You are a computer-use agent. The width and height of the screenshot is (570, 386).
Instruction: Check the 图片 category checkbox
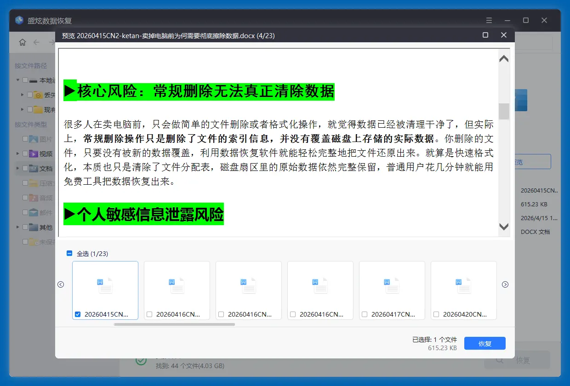25,139
